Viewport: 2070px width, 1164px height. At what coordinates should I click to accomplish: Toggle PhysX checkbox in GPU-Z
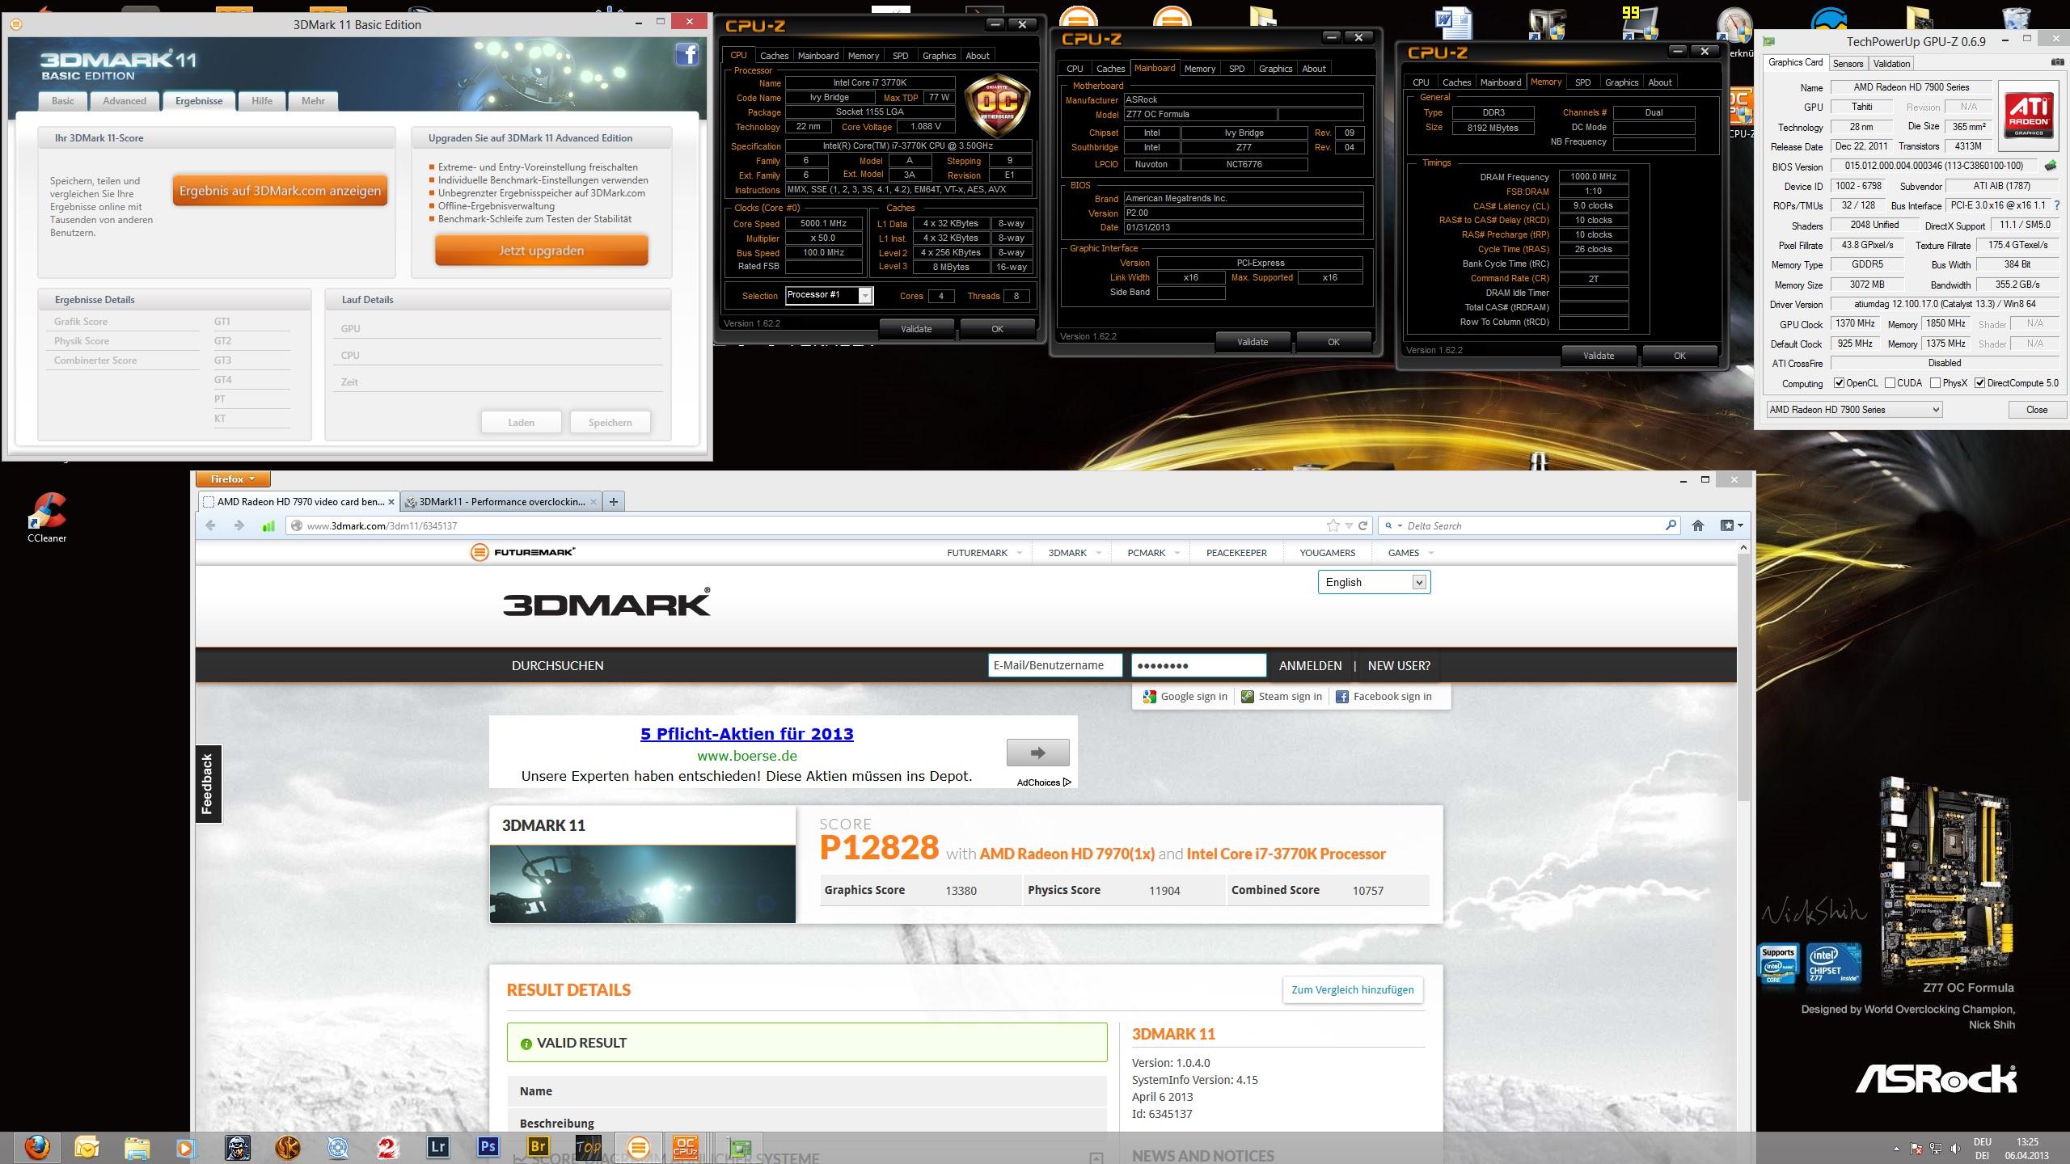pos(1936,383)
